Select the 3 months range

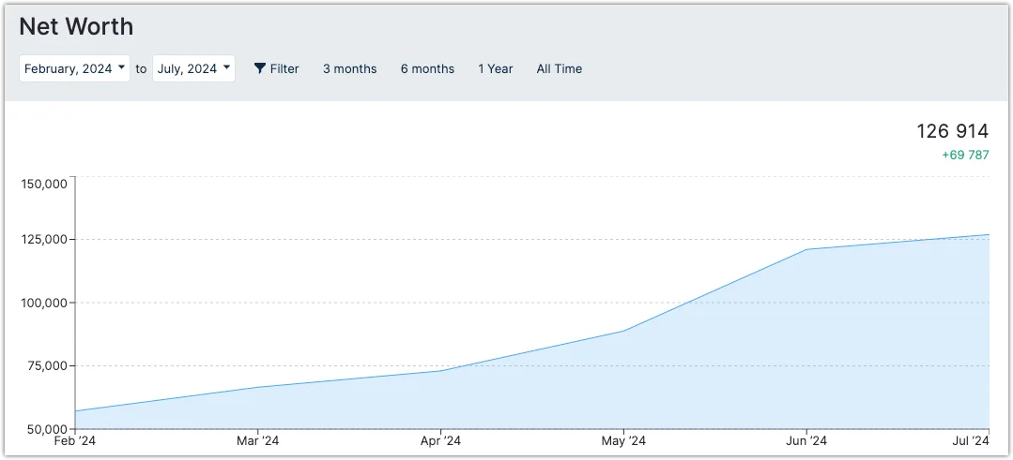click(x=349, y=68)
